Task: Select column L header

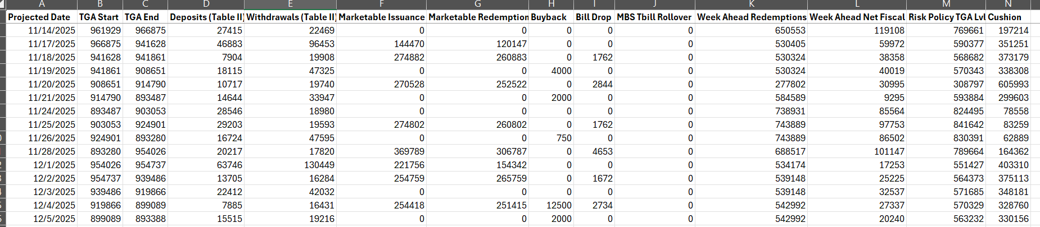Action: tap(857, 4)
